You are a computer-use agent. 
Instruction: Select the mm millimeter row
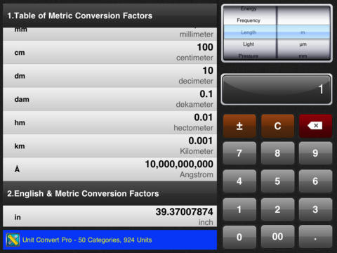pos(110,34)
